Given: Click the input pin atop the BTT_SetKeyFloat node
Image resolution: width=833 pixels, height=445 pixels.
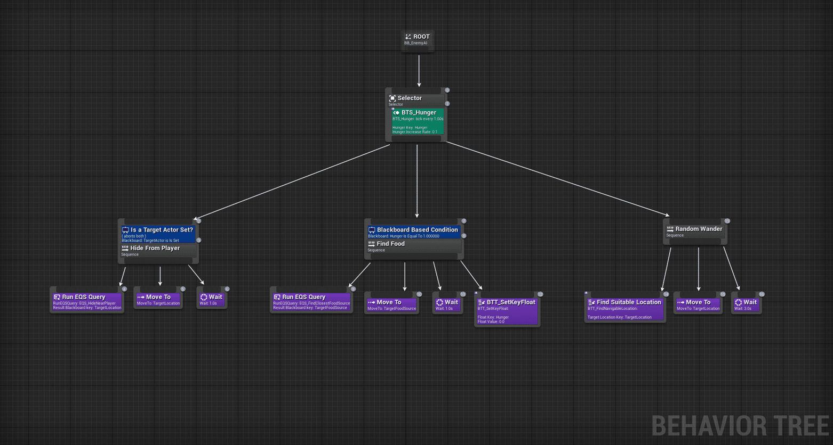Looking at the screenshot, I should coord(507,294).
